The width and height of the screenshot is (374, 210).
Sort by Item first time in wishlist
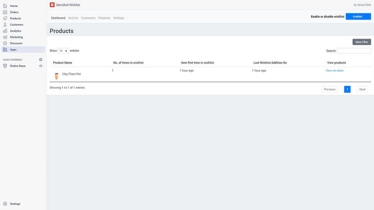click(x=198, y=63)
